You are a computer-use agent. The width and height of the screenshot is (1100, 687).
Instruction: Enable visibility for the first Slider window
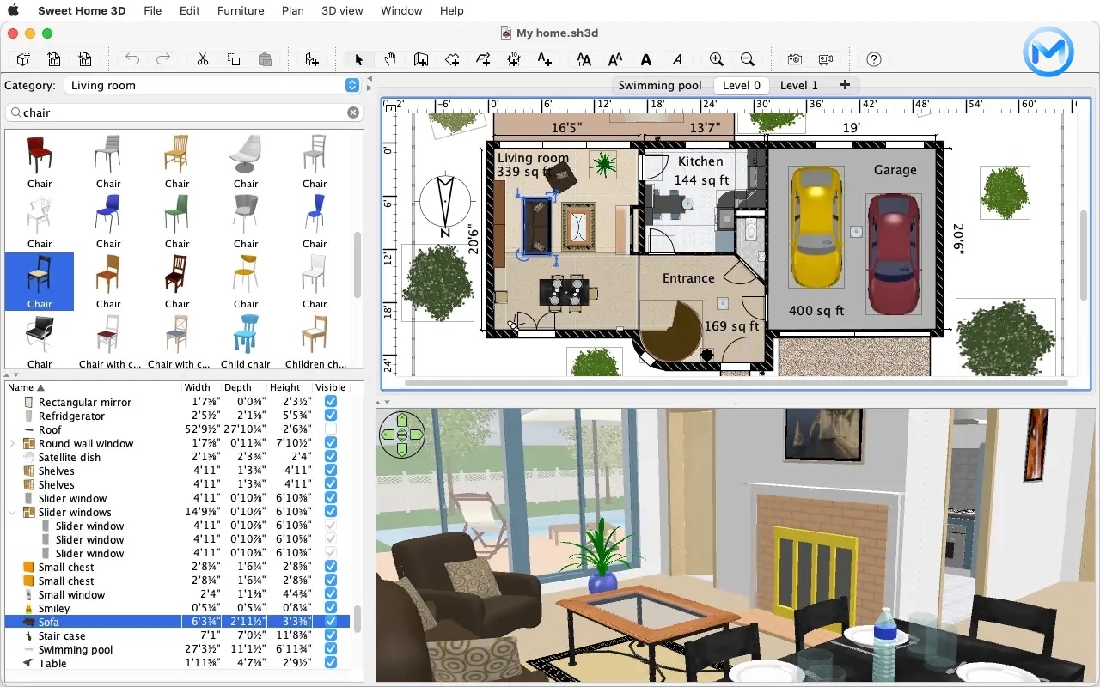331,526
